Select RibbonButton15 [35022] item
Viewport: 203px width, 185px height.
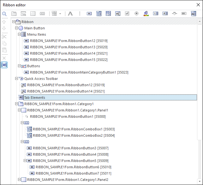pos(69,60)
